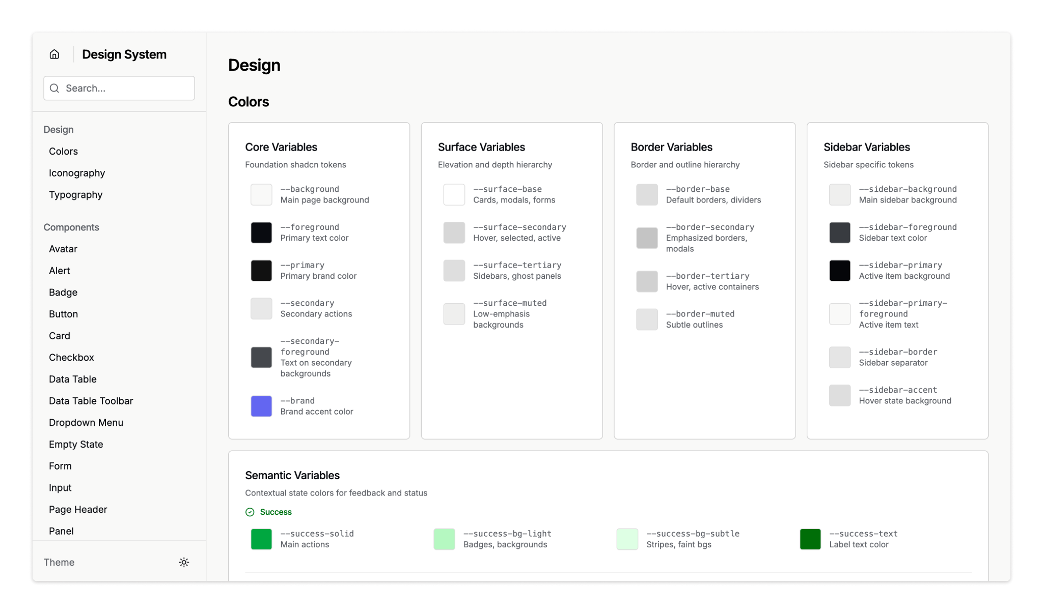Click the --success-solid green swatch
Image resolution: width=1043 pixels, height=614 pixels.
(x=261, y=539)
